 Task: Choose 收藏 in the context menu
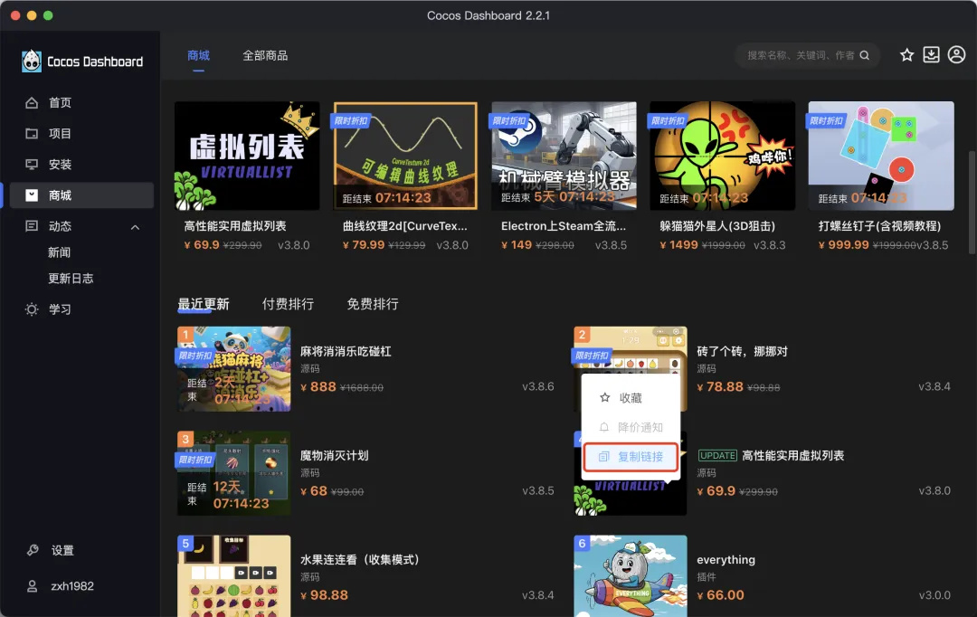click(631, 398)
